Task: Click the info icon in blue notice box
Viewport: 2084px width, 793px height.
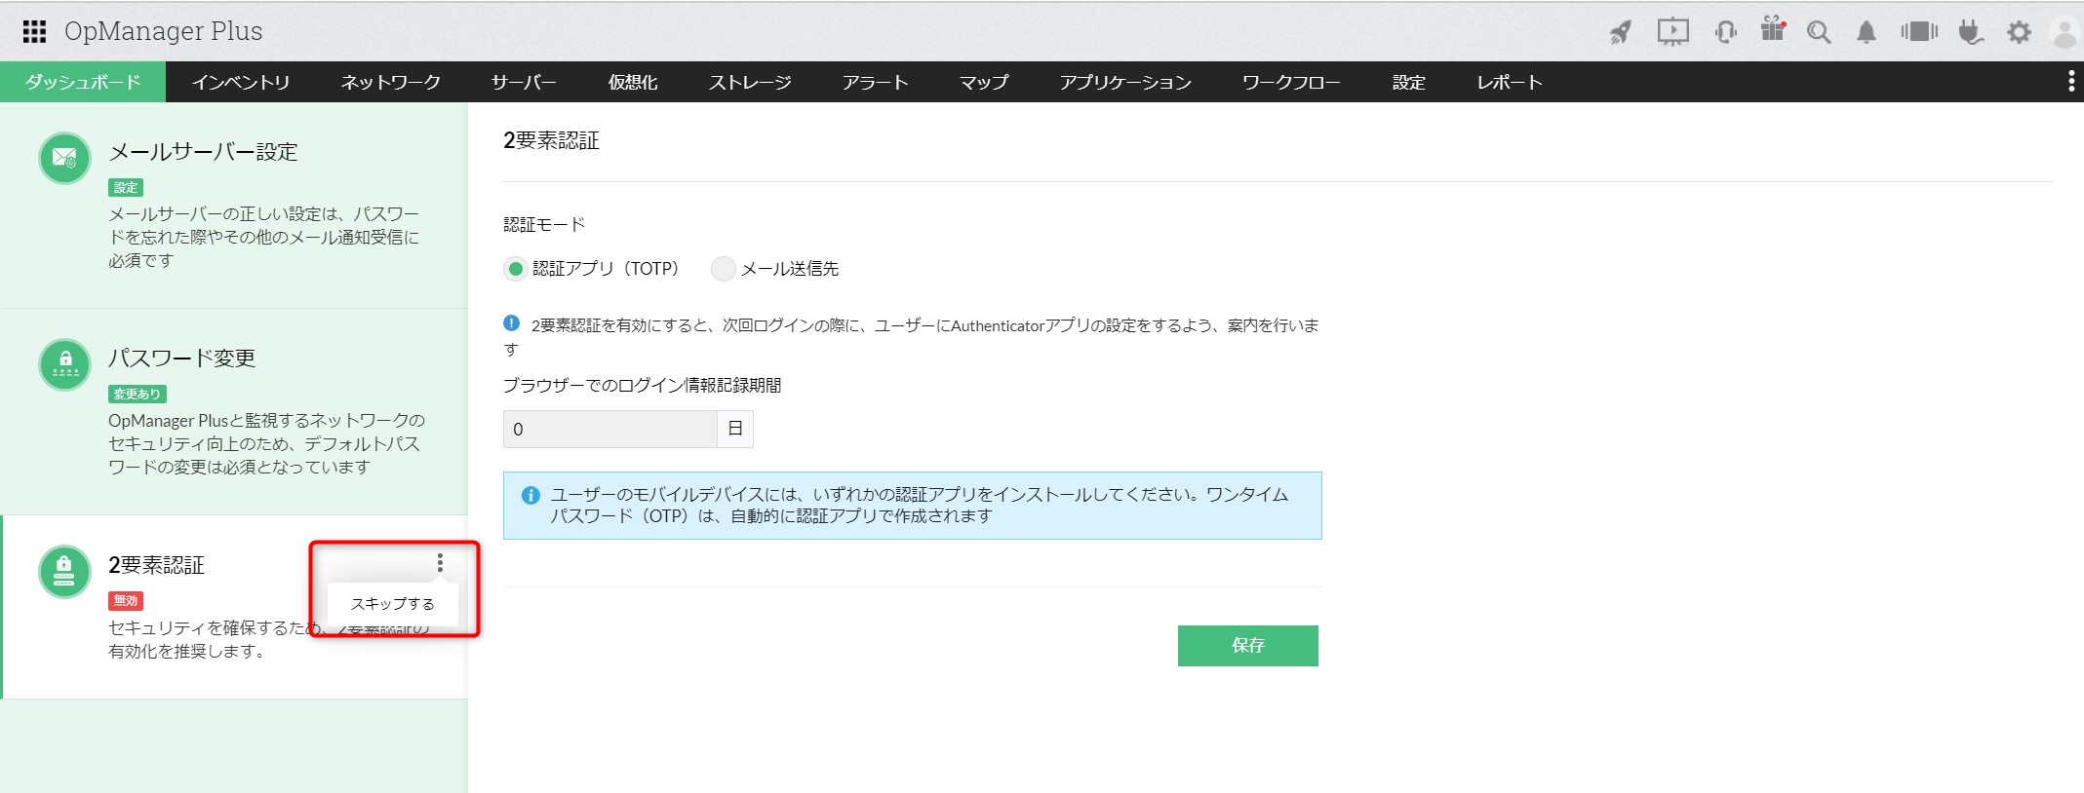Action: [531, 495]
